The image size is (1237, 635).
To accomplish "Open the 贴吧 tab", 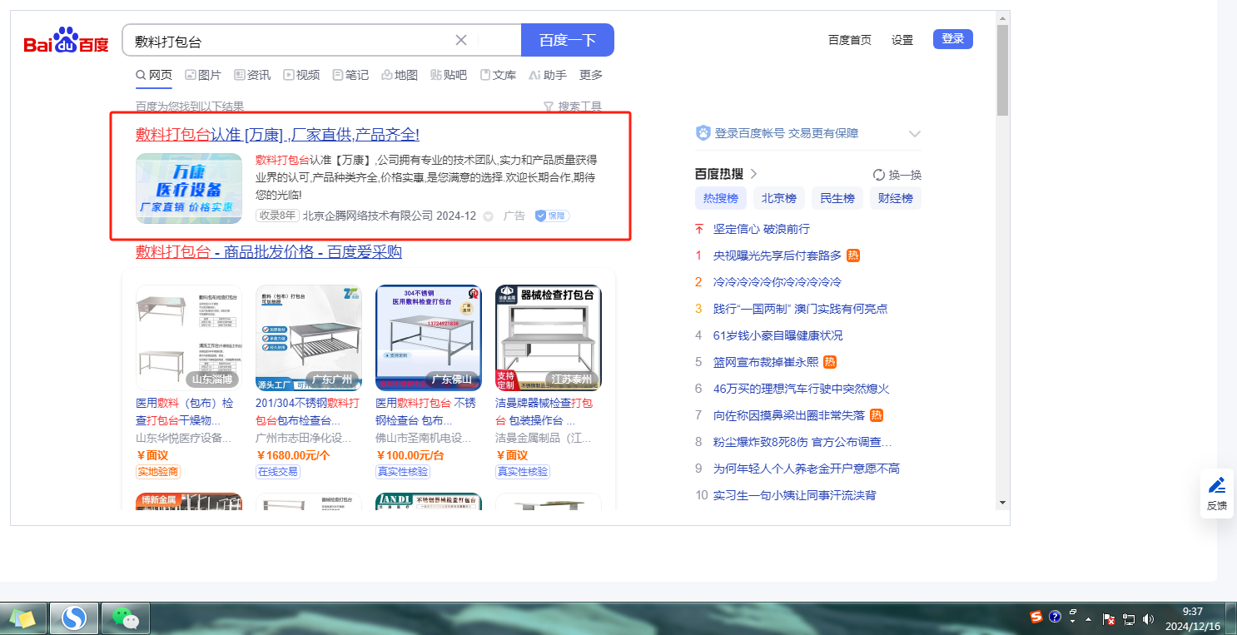I will point(449,75).
